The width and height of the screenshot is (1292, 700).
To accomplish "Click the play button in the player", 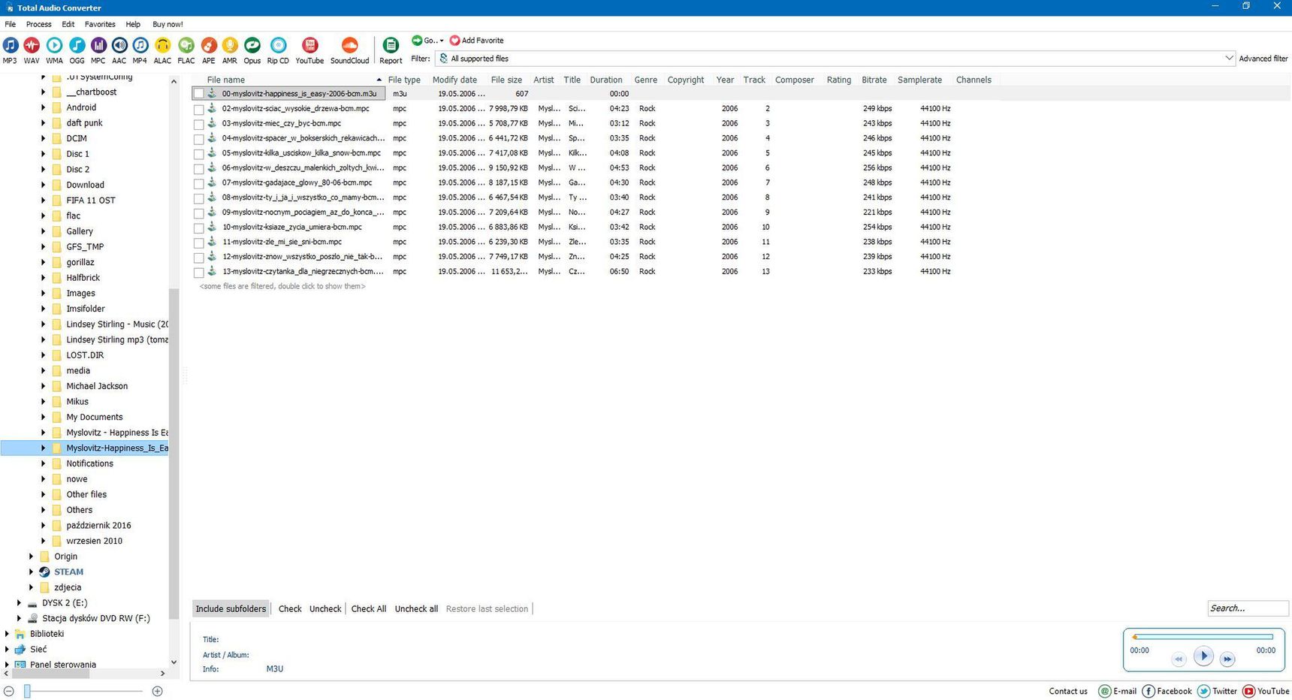I will 1203,656.
